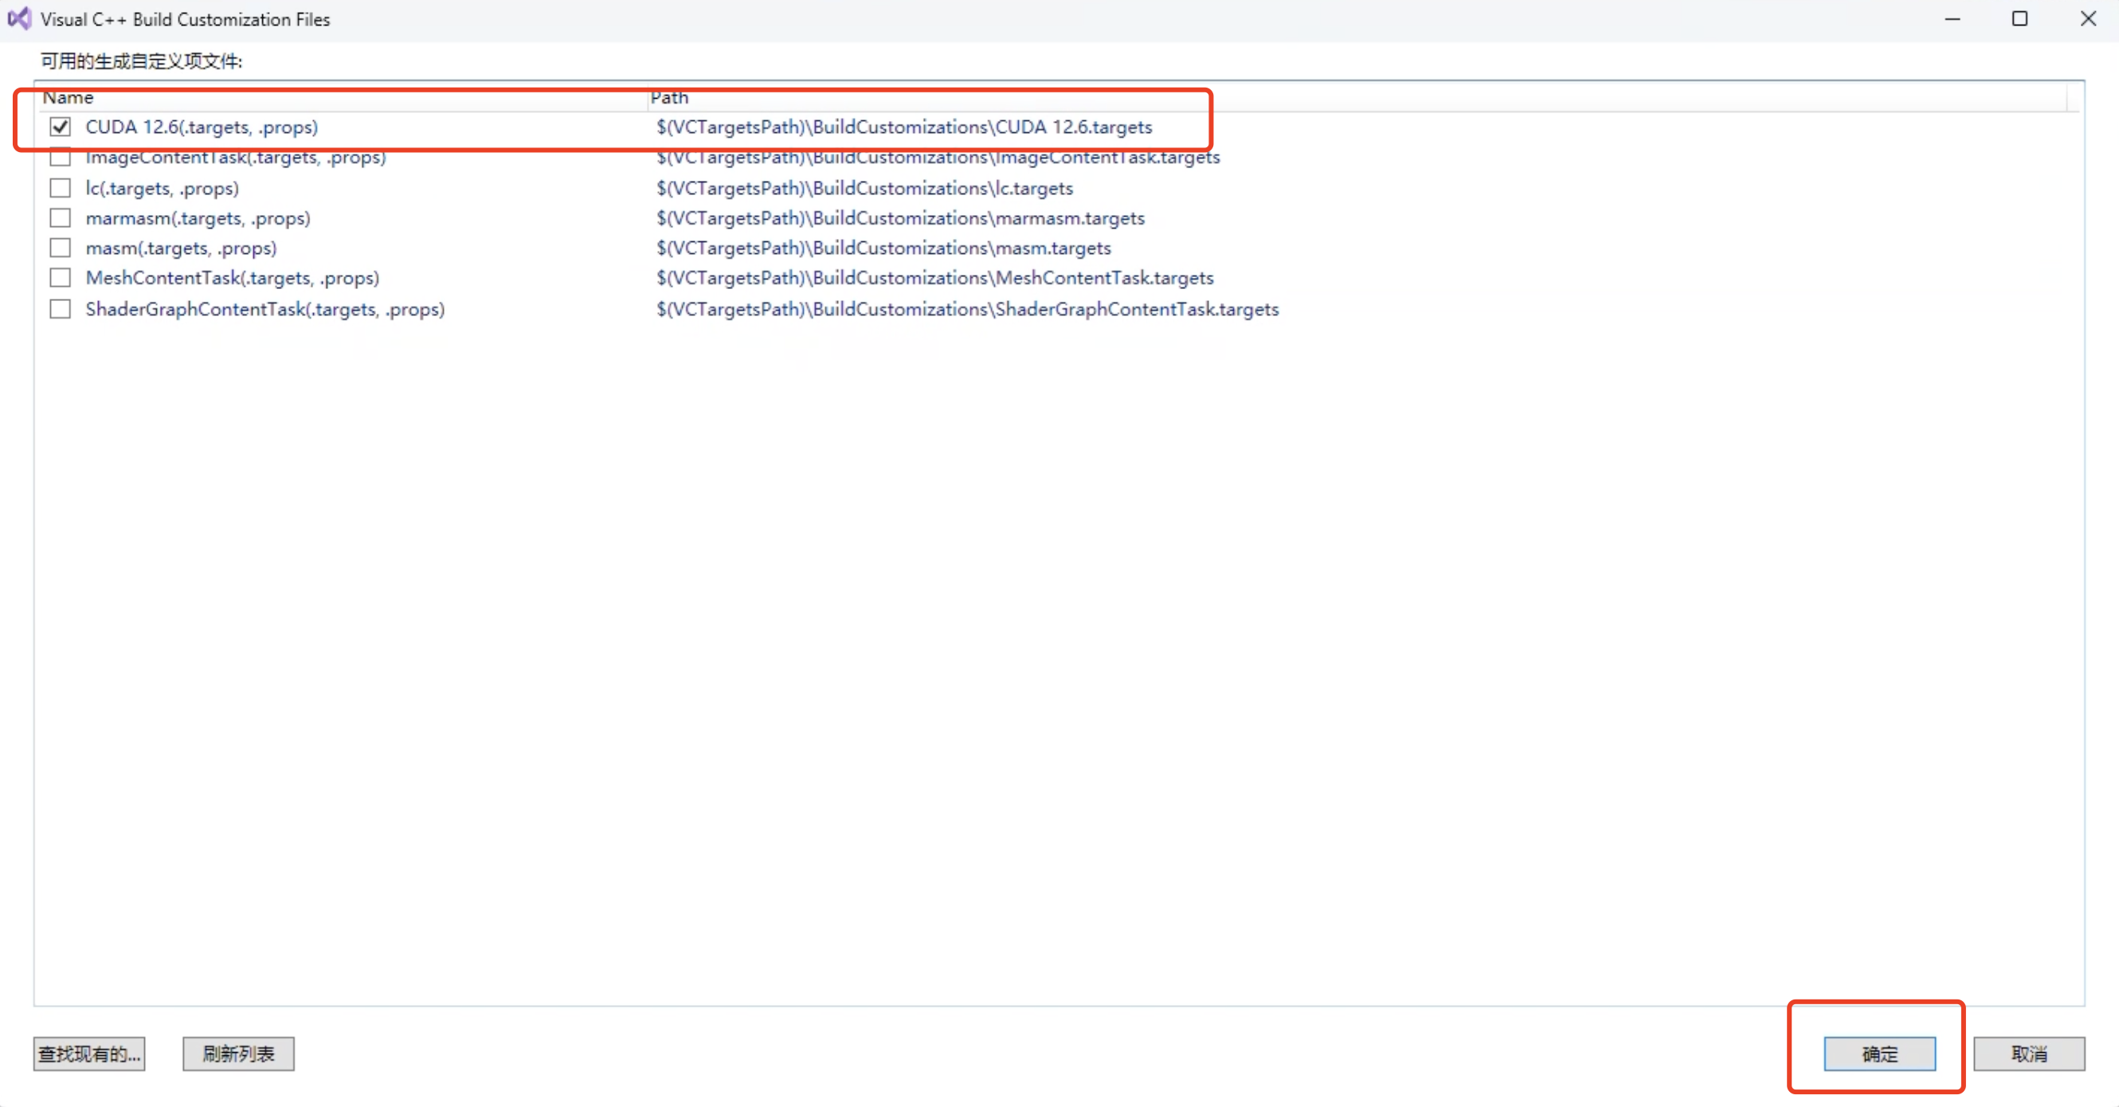Check the lc(.targets, .props) checkbox
Image resolution: width=2119 pixels, height=1107 pixels.
[x=60, y=187]
